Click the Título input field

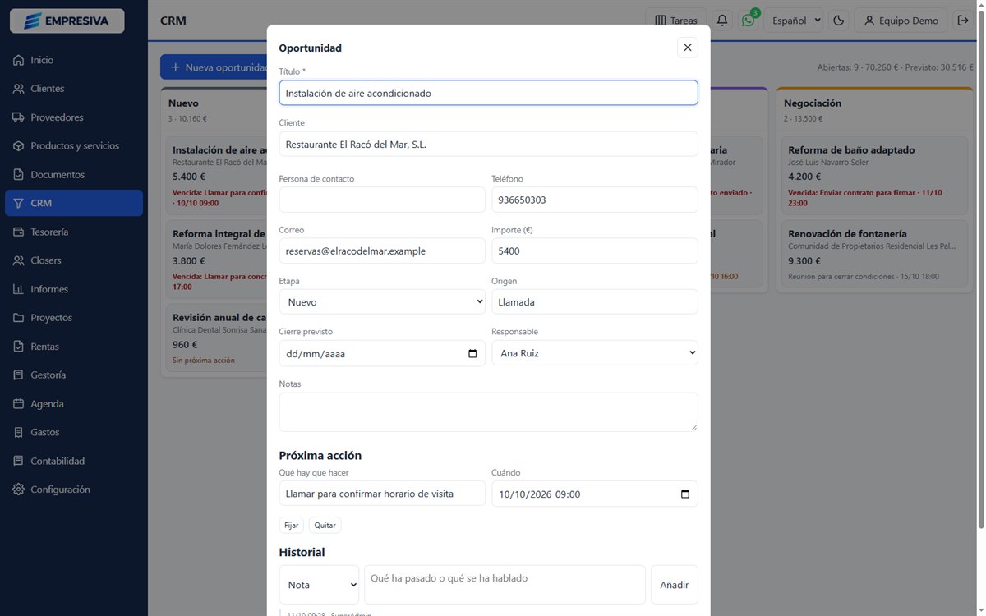click(x=489, y=93)
